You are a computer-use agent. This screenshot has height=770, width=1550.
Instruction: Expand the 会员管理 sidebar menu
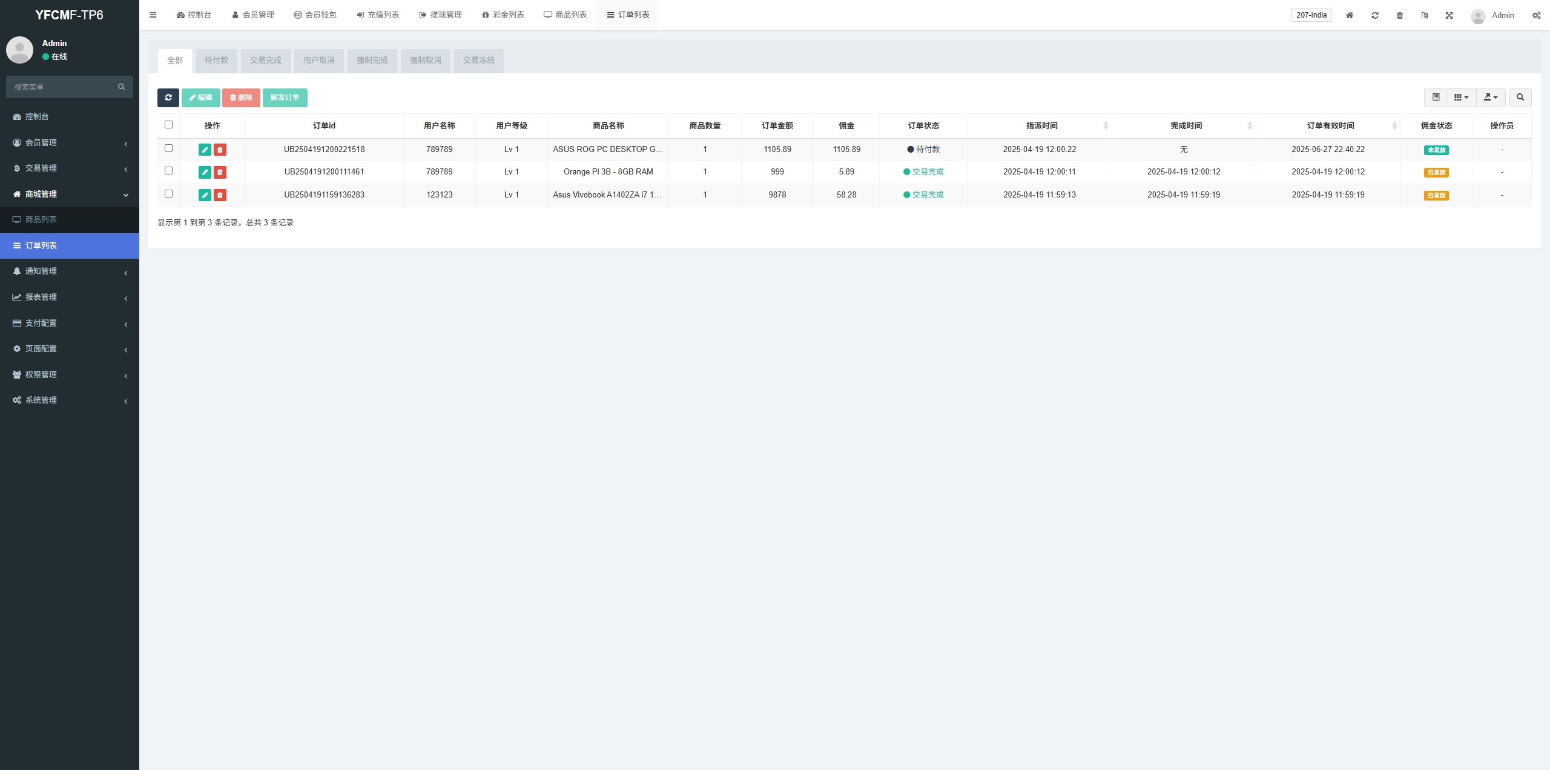(70, 142)
